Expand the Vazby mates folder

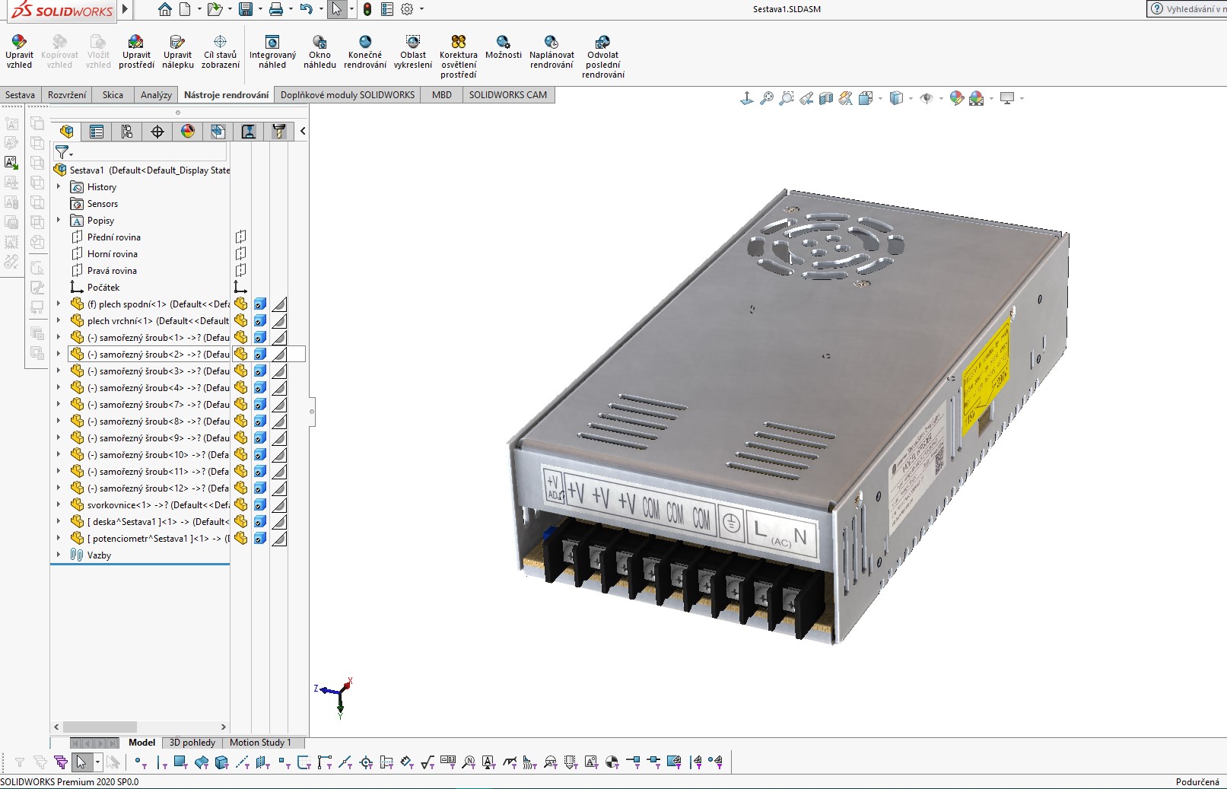click(59, 555)
